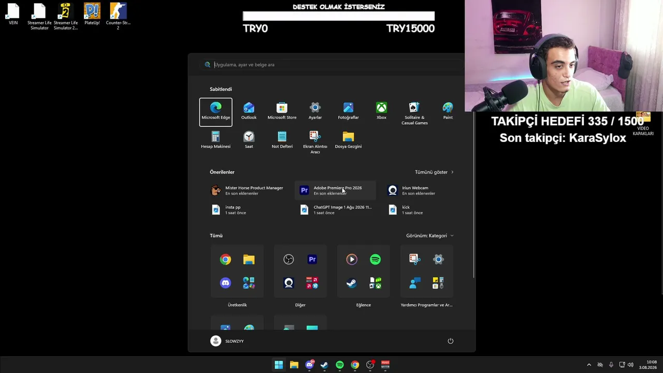The height and width of the screenshot is (373, 663).
Task: Open the recent 'ChatGPT Image 1 Ağu 2026' file
Action: (336, 210)
